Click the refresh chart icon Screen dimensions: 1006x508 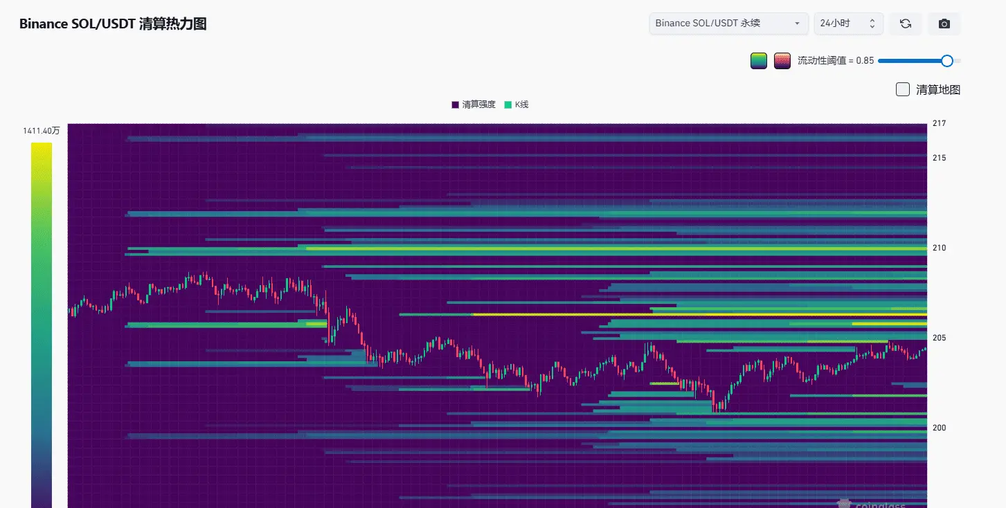coord(905,24)
